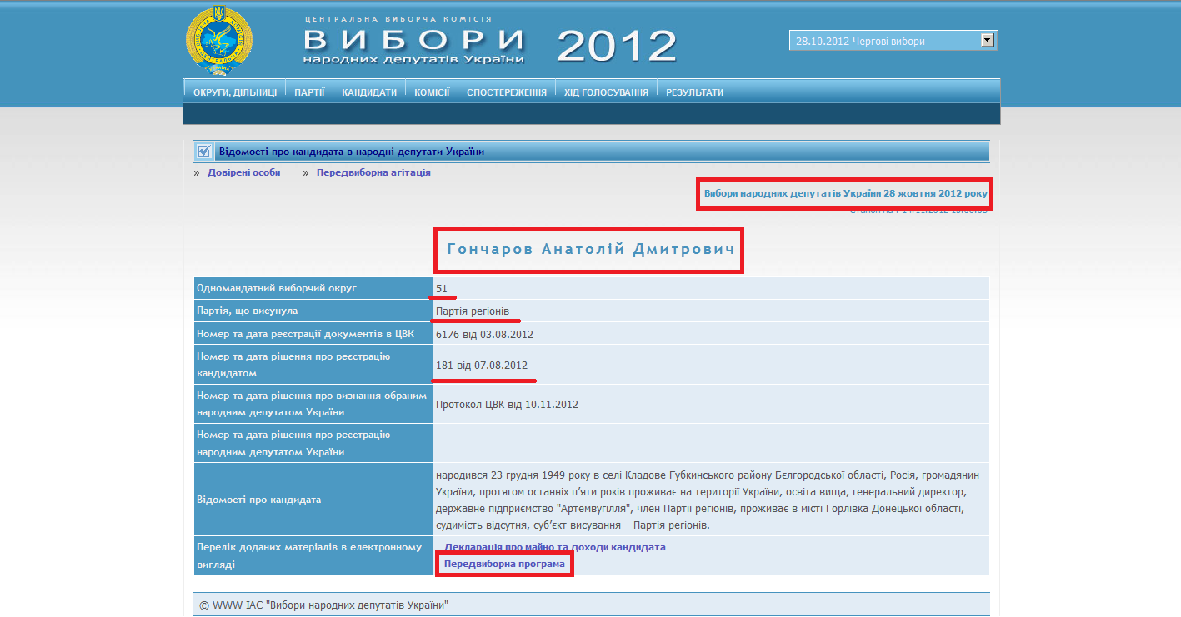
Task: Open Декларація про майно та доходи кандидата
Action: click(555, 547)
